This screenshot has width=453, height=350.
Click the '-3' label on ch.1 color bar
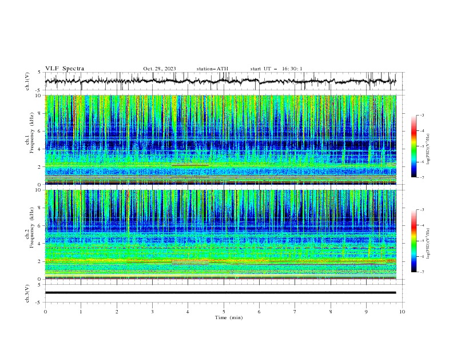coord(422,115)
